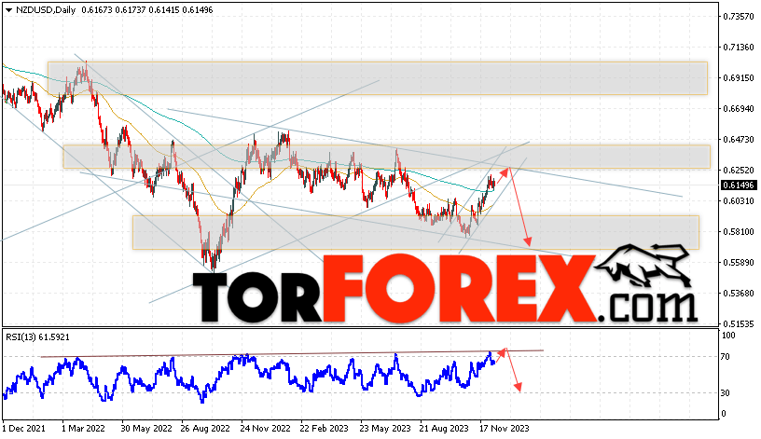Click the RSI scale value 30

coord(725,393)
